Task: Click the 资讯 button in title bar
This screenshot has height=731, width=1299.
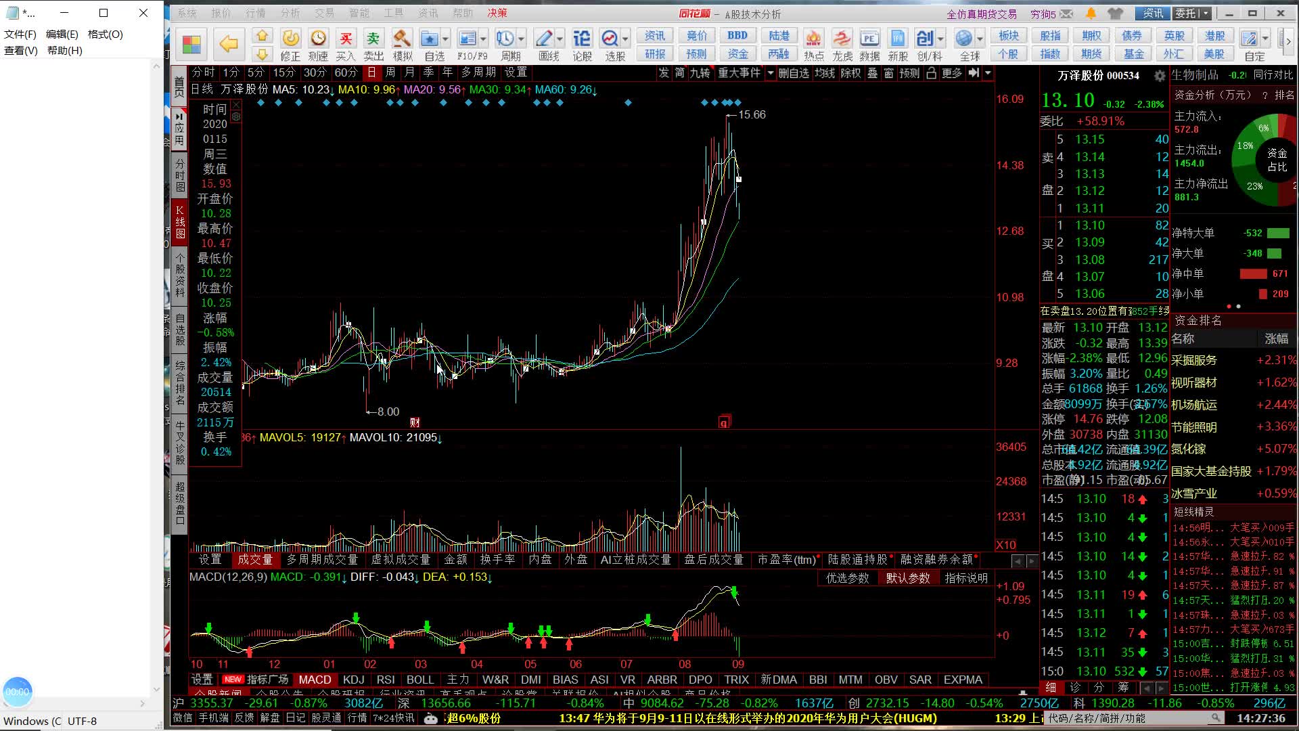Action: (1152, 14)
